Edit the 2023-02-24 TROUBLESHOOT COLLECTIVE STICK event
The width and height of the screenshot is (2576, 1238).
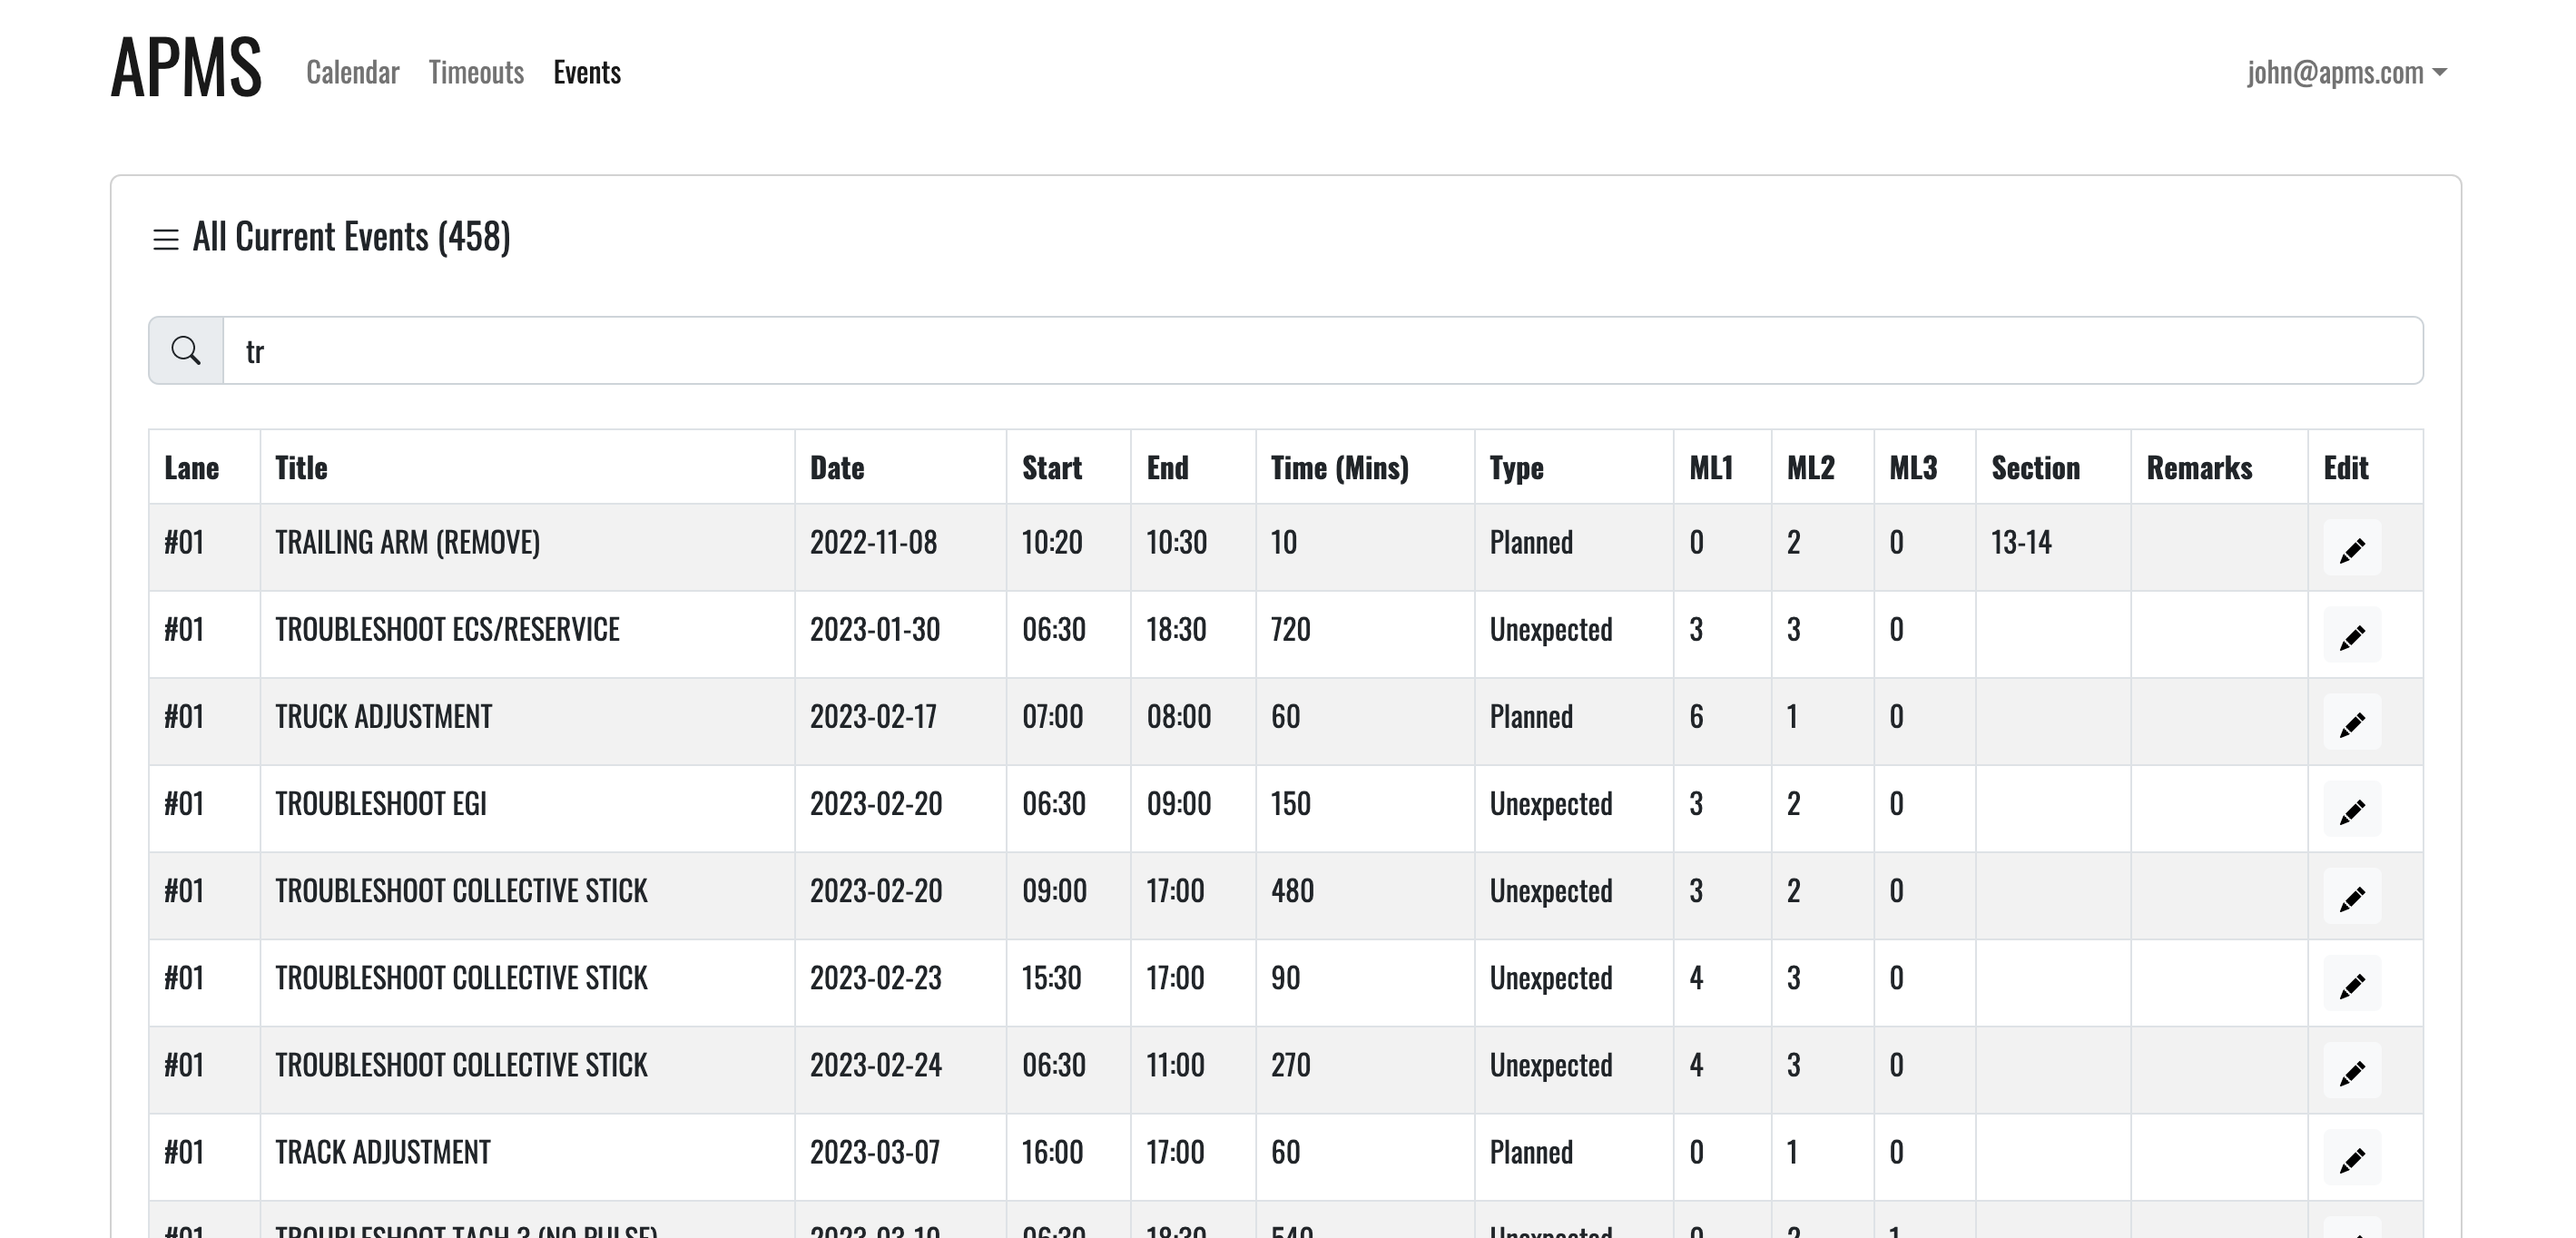[x=2351, y=1071]
